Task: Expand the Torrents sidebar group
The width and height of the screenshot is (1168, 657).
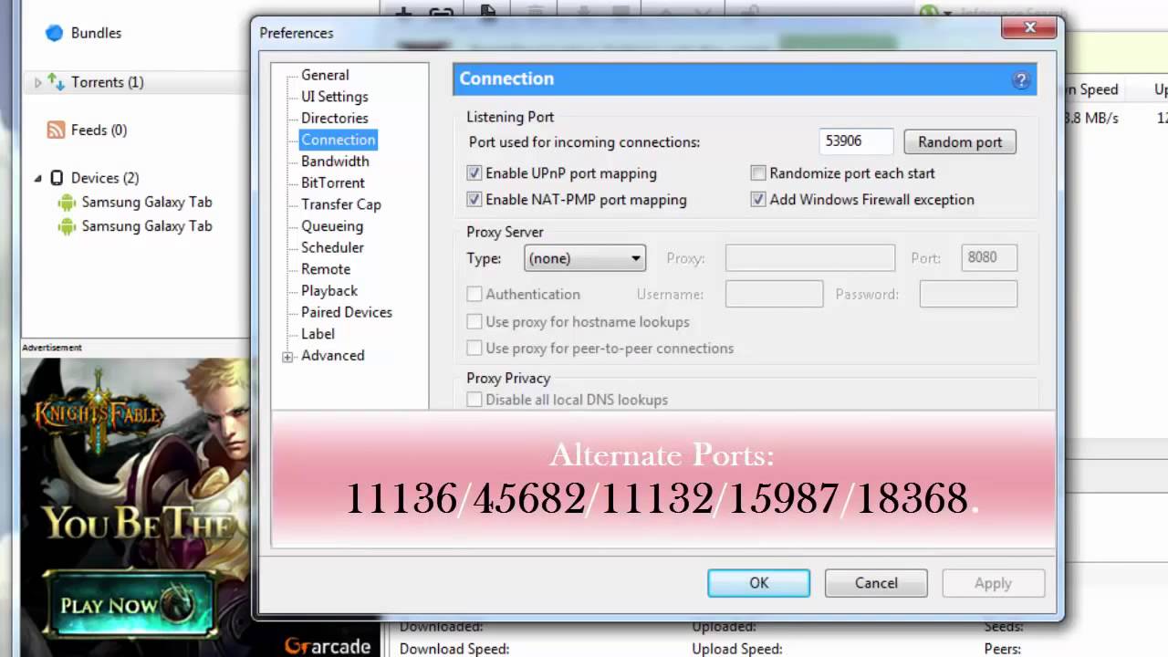Action: pyautogui.click(x=38, y=82)
